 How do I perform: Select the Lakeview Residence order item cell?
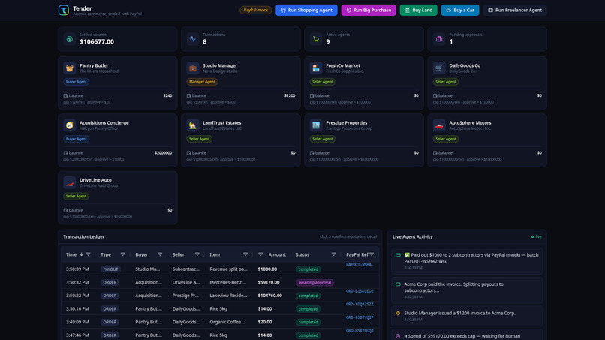click(228, 296)
